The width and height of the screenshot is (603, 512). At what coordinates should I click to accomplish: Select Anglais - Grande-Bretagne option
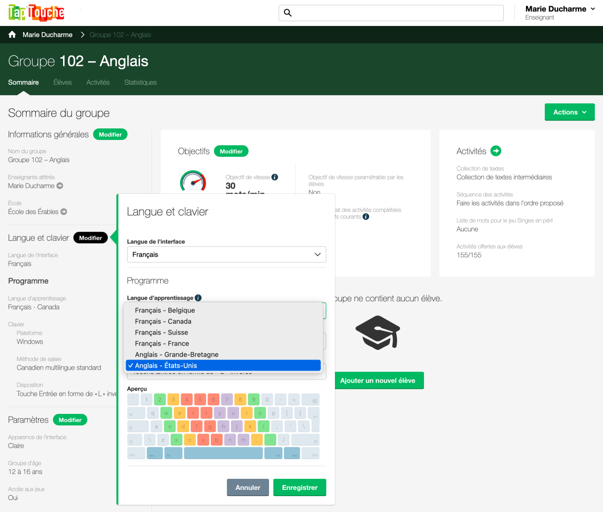pos(223,354)
